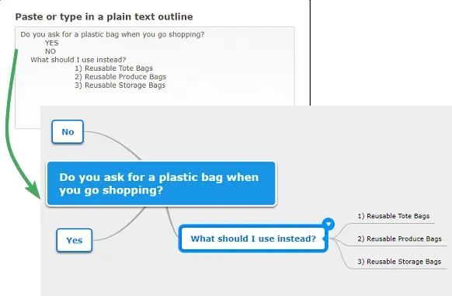
Task: Click "1) Reusable Tote Bags" line in the text outline
Action: click(113, 68)
